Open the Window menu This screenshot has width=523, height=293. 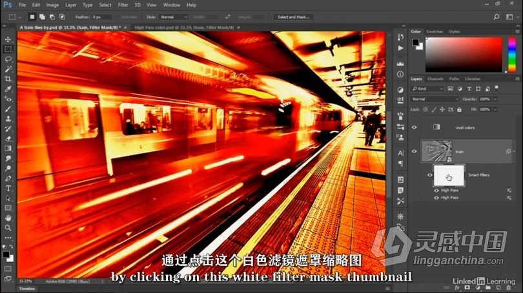tap(172, 5)
